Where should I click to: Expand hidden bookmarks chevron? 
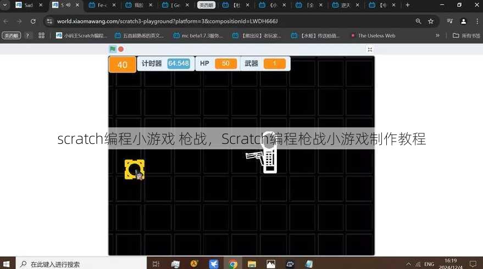pos(437,36)
